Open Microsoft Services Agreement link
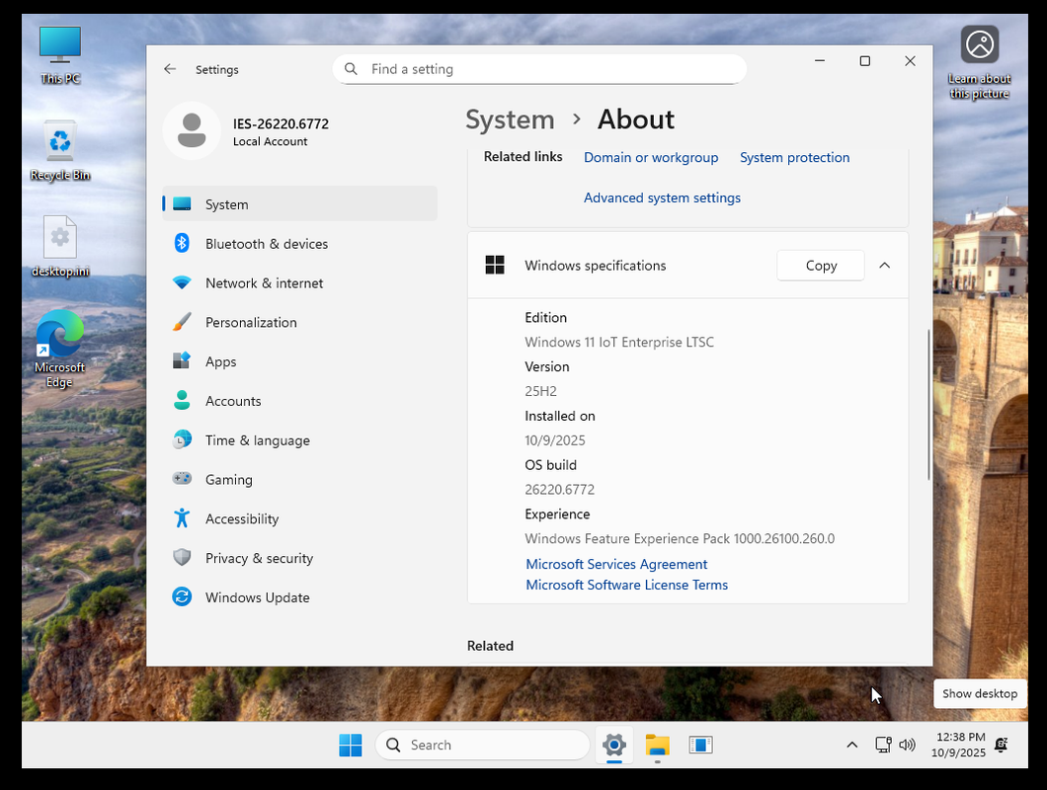This screenshot has height=790, width=1047. click(616, 564)
